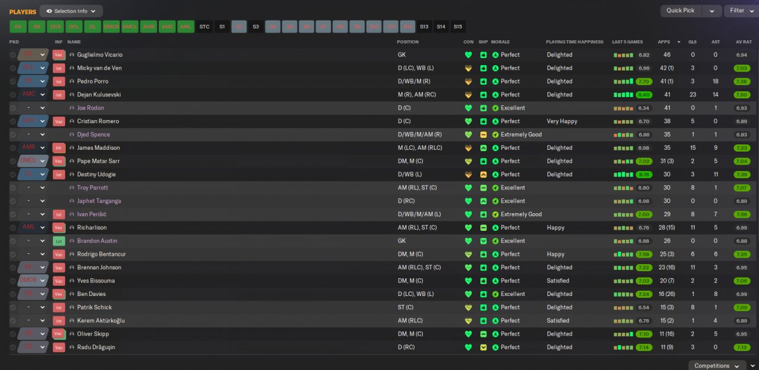Open the Selection Info dropdown
Screen dimensions: 759x370
(71, 11)
